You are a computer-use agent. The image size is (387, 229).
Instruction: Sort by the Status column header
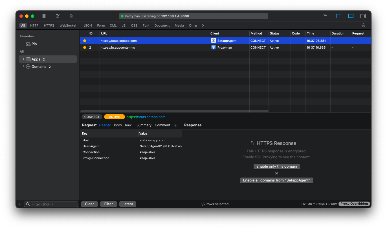tap(280, 33)
